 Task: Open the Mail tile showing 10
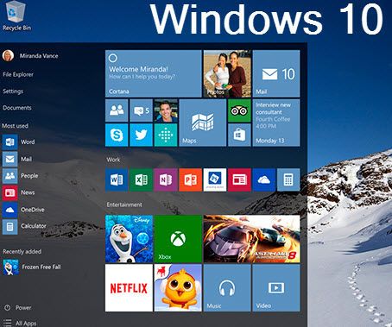tap(276, 73)
